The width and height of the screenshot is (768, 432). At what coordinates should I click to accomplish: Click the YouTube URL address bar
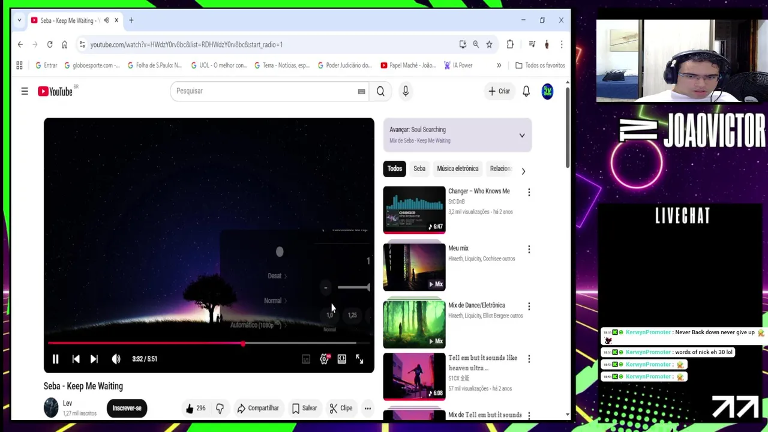coord(270,44)
